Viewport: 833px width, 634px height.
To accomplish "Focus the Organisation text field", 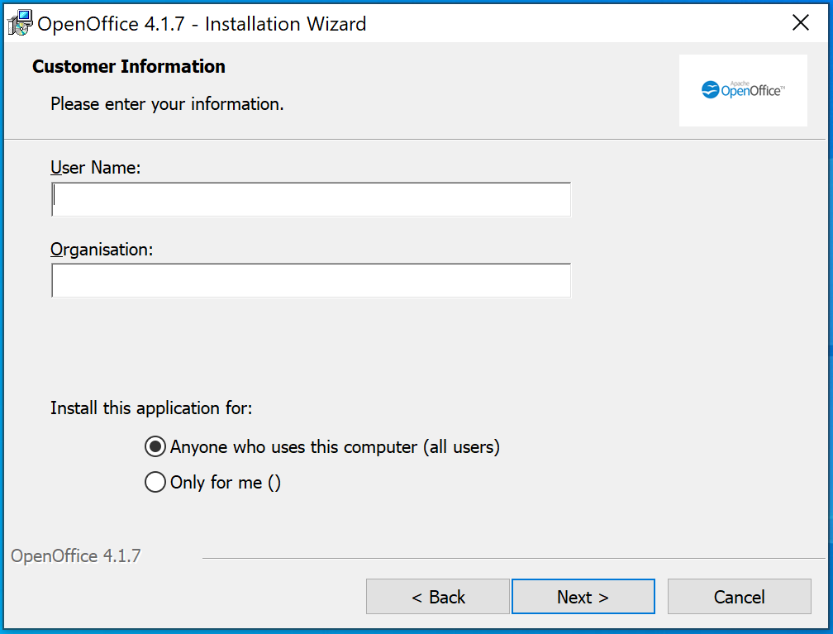I will 312,280.
